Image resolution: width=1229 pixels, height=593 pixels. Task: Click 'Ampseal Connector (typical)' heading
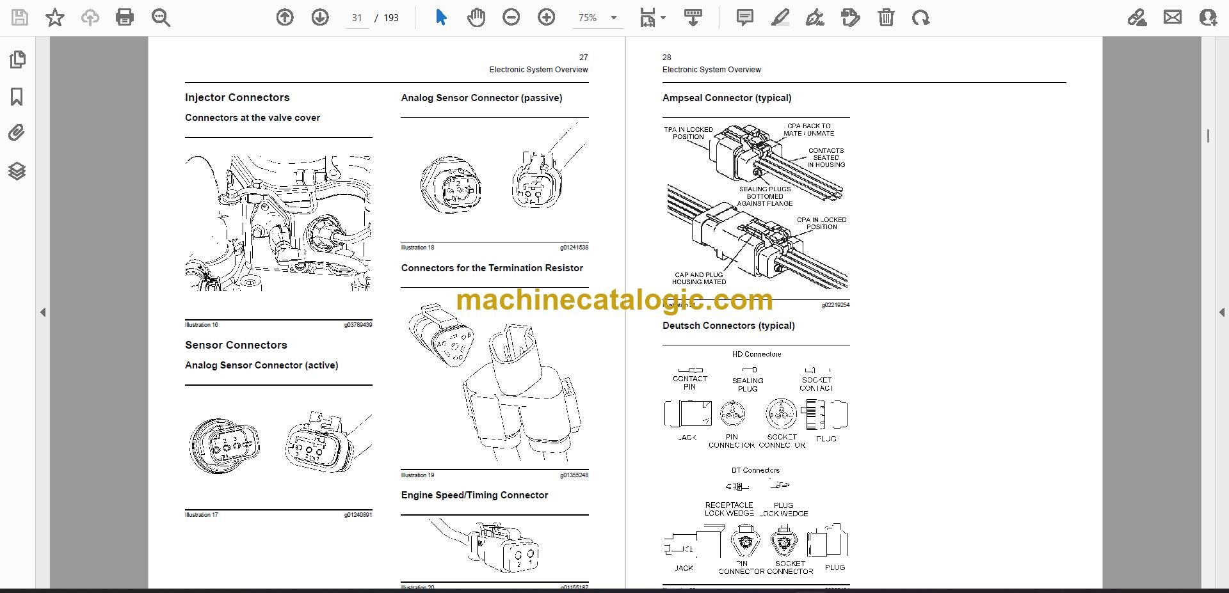point(727,98)
